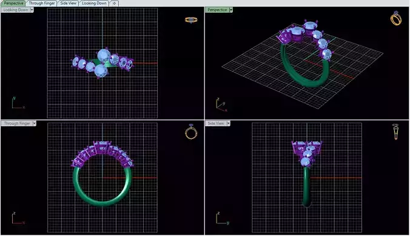
Task: Open the Perspective viewport dropdown arrow
Action: click(231, 10)
